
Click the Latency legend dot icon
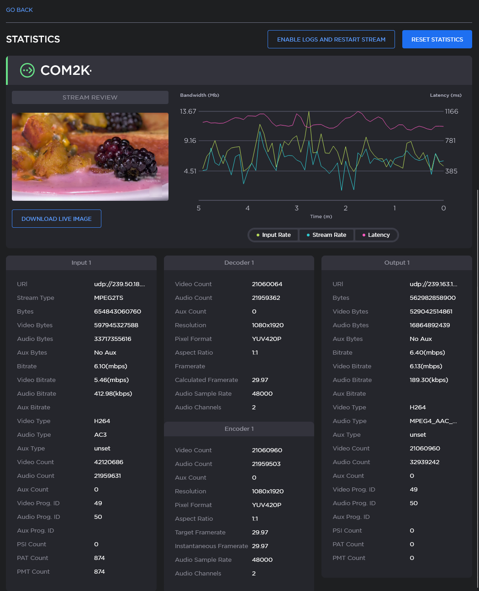tap(364, 235)
